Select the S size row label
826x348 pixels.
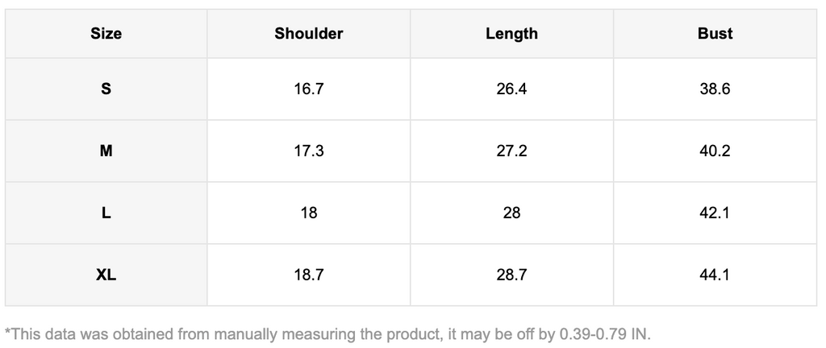pyautogui.click(x=106, y=89)
